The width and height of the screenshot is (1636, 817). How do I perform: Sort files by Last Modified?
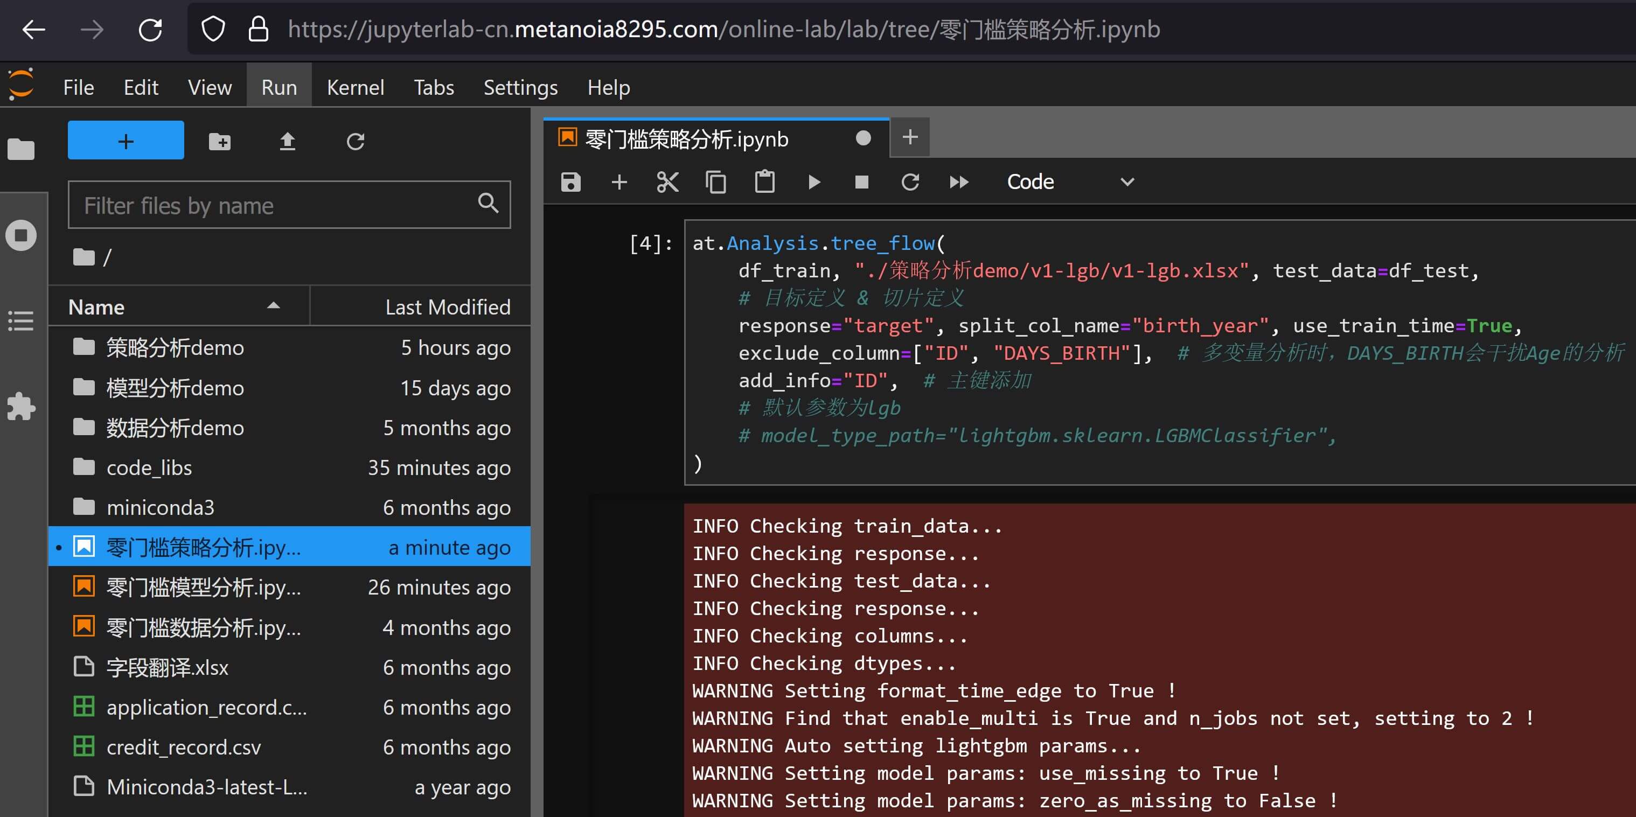[x=447, y=307]
